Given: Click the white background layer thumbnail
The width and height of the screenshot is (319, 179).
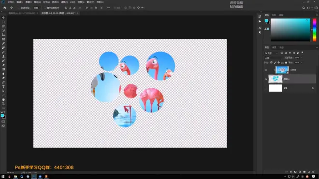Looking at the screenshot, I should tap(275, 88).
